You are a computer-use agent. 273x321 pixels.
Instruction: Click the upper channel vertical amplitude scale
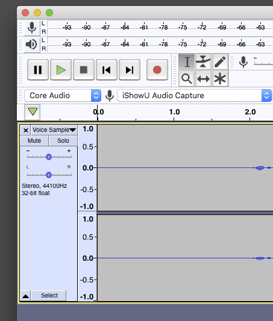(87, 167)
